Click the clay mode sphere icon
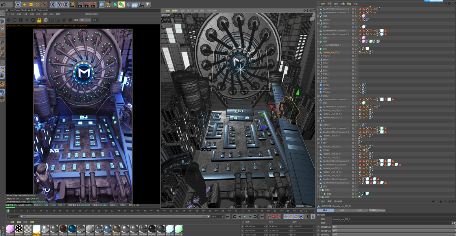Viewport: 456px width, 236px height. (45, 20)
